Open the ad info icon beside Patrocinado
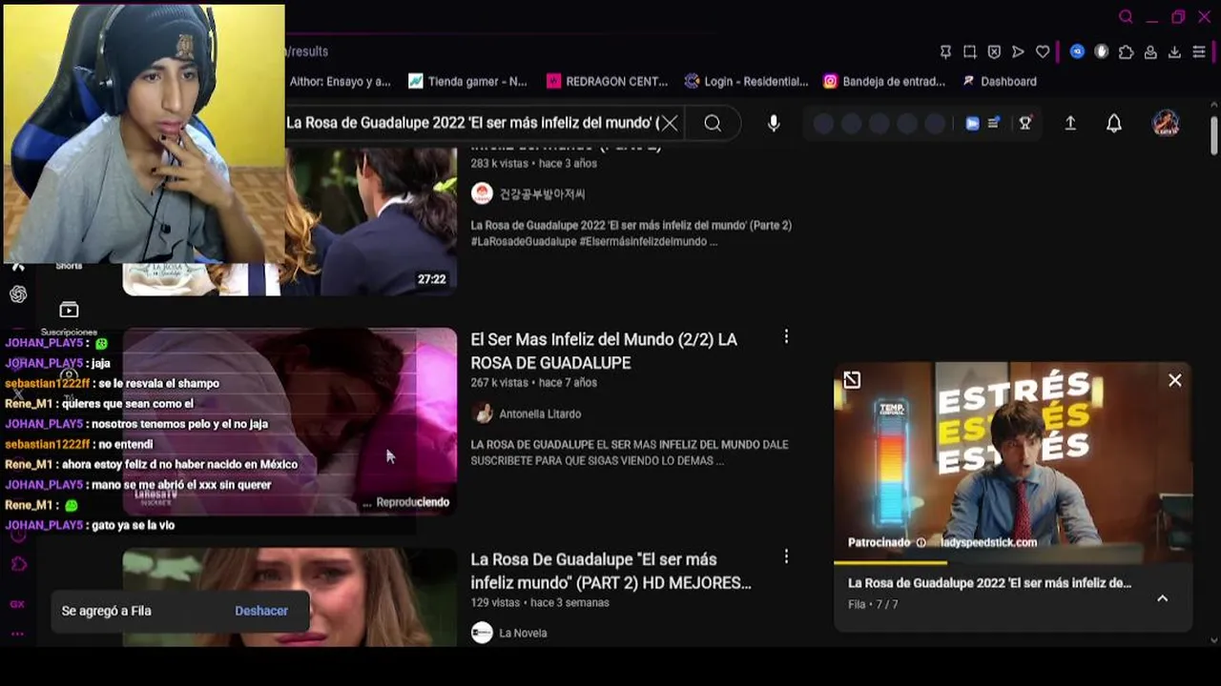 [921, 542]
